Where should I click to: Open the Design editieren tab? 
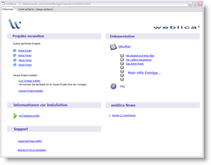[x=44, y=10]
